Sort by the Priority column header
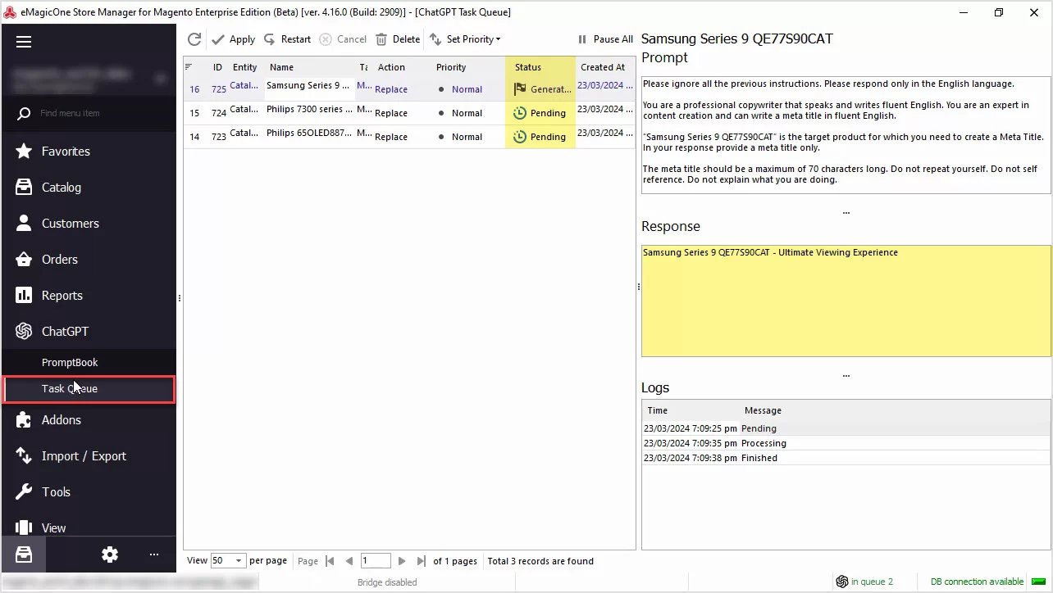The image size is (1053, 593). [x=451, y=67]
